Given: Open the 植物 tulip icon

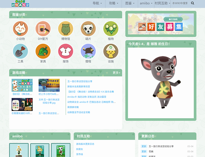Looking at the screenshot, I should click(x=111, y=29).
